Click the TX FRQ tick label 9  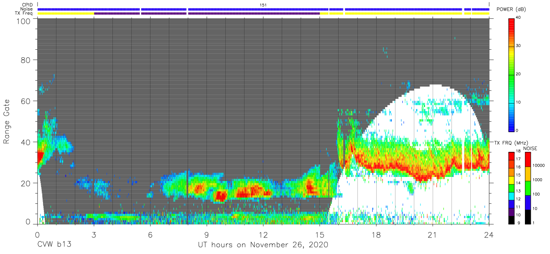(x=518, y=223)
